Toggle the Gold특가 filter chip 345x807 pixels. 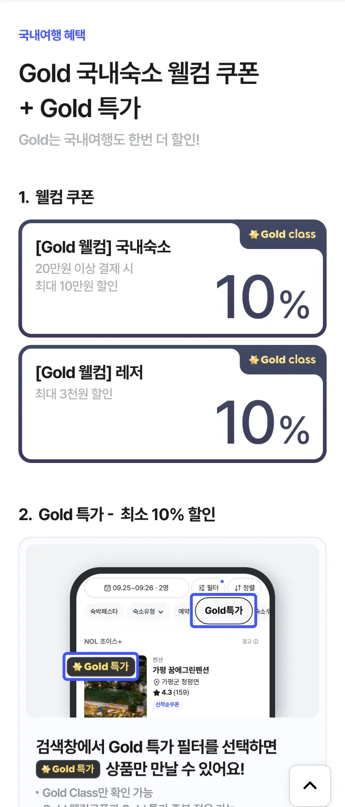click(224, 611)
